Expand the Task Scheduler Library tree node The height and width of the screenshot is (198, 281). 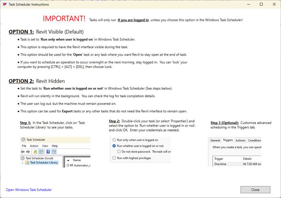coord(22,163)
